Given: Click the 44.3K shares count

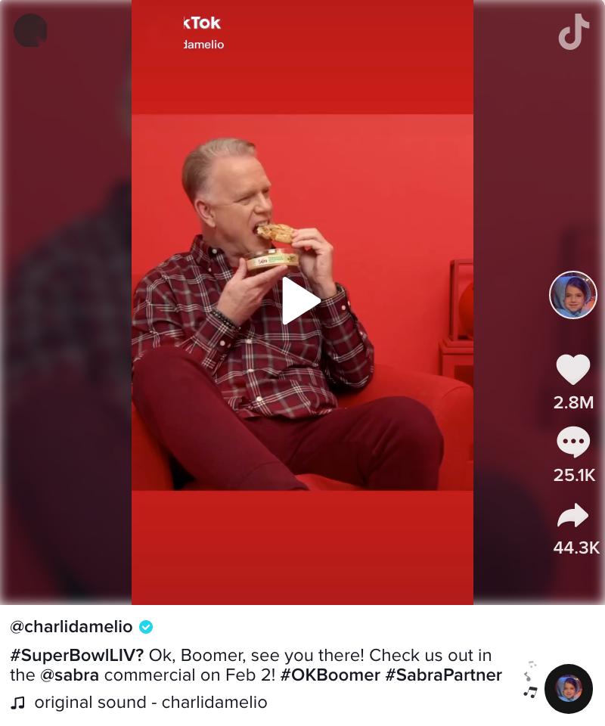Looking at the screenshot, I should tap(576, 548).
